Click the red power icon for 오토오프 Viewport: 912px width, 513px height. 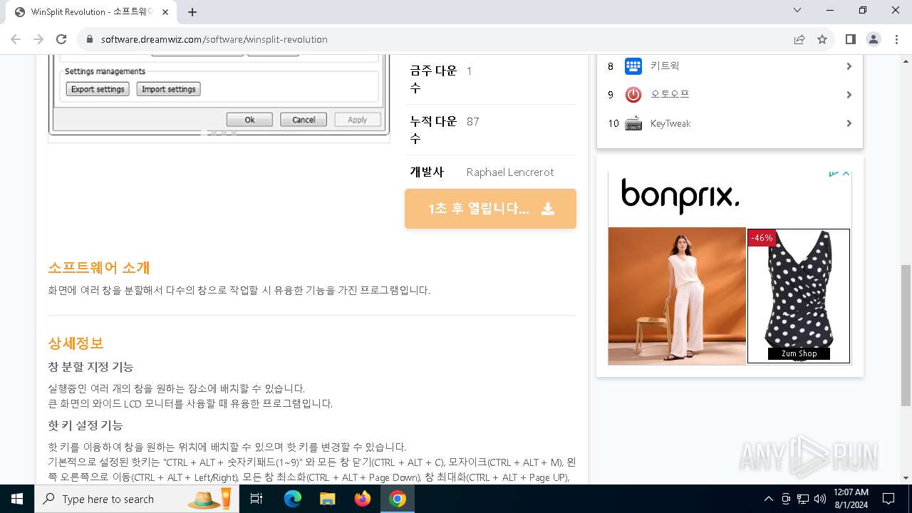(633, 95)
